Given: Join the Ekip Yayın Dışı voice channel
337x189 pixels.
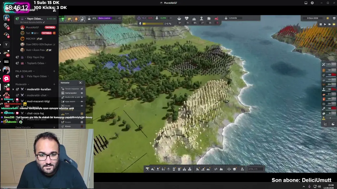Looking at the screenshot, I should point(36,57).
